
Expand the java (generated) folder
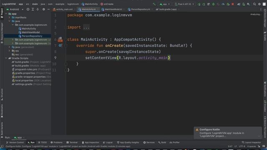tap(9, 47)
